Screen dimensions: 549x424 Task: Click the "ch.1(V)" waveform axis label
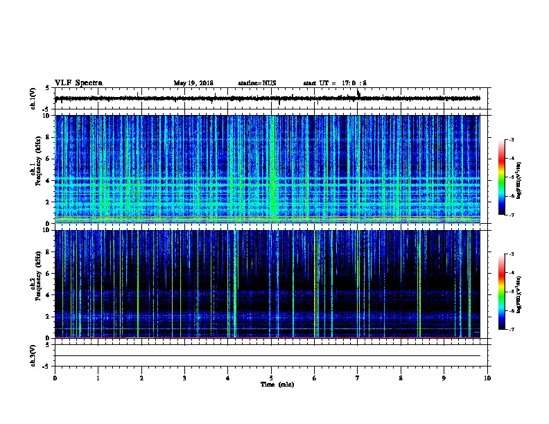pos(33,98)
